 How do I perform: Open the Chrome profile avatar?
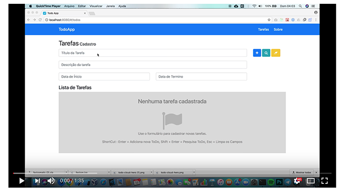click(315, 13)
